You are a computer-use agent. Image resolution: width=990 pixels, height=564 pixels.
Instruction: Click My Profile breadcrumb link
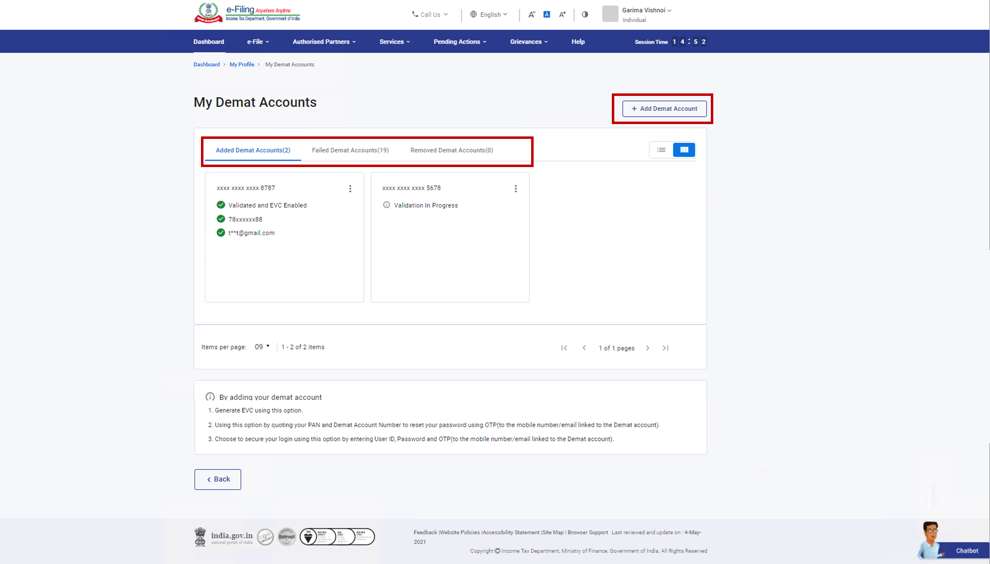(x=242, y=64)
